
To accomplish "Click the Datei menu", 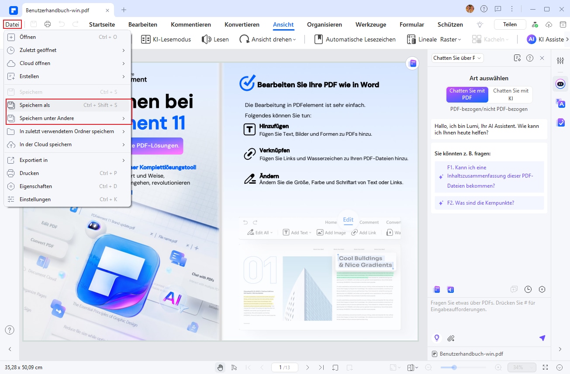I will pyautogui.click(x=12, y=24).
